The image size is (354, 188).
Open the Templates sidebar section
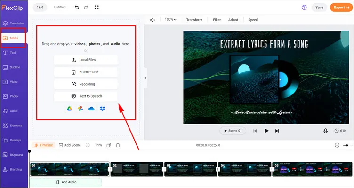pos(14,23)
